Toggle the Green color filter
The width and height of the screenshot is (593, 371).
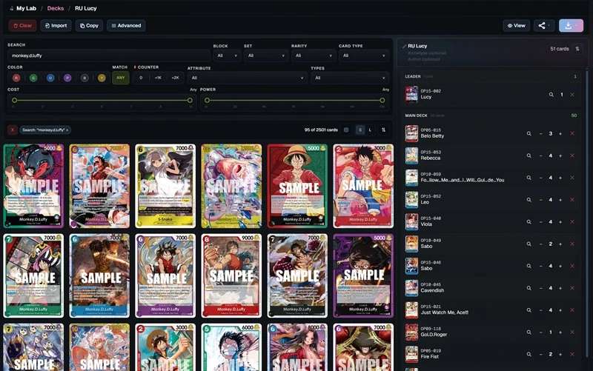pyautogui.click(x=33, y=78)
